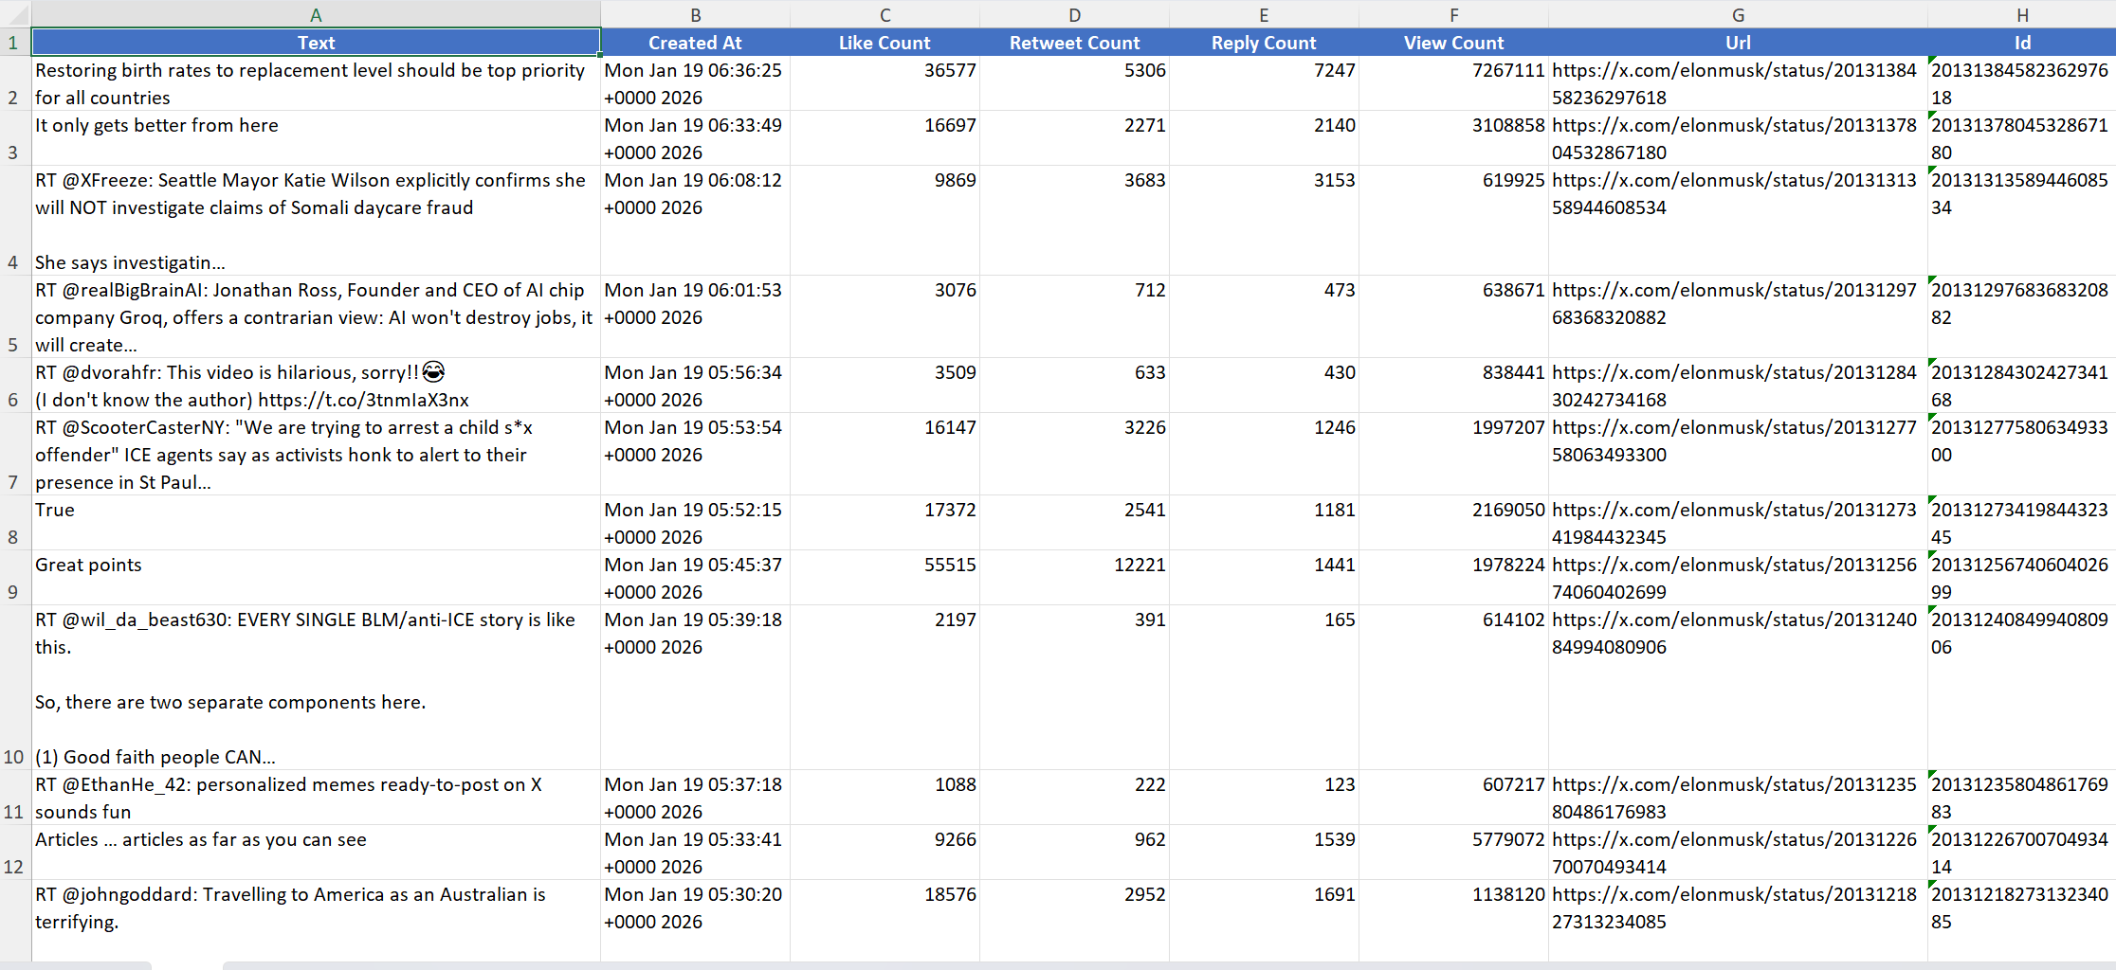The width and height of the screenshot is (2116, 970).
Task: Select the reply count cell showing 7247
Action: tap(1264, 83)
